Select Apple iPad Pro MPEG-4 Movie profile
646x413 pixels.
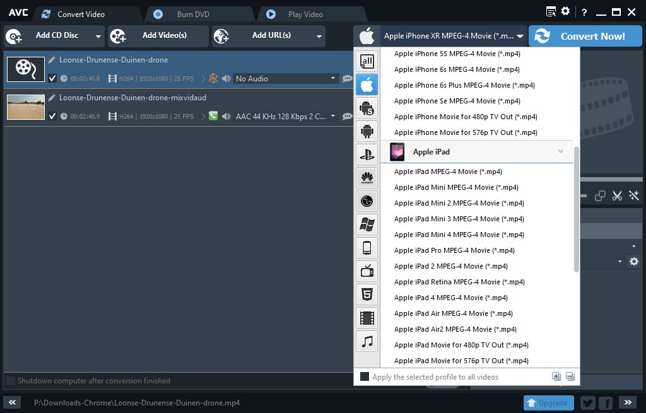[454, 250]
